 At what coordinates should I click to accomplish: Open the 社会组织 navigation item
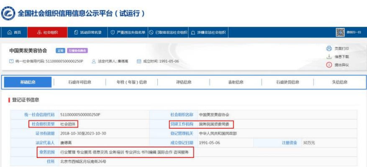tap(48, 32)
